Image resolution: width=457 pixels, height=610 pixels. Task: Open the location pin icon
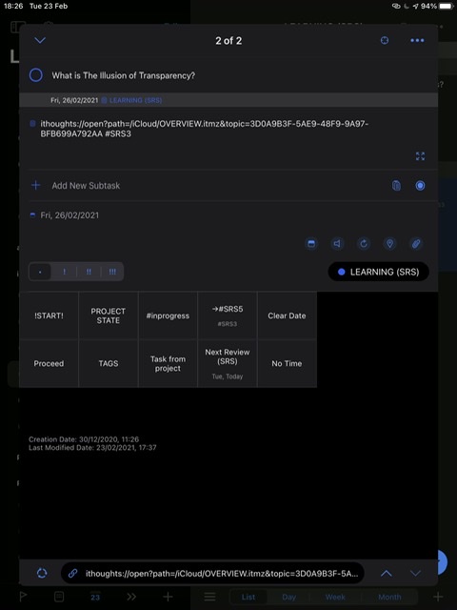389,244
